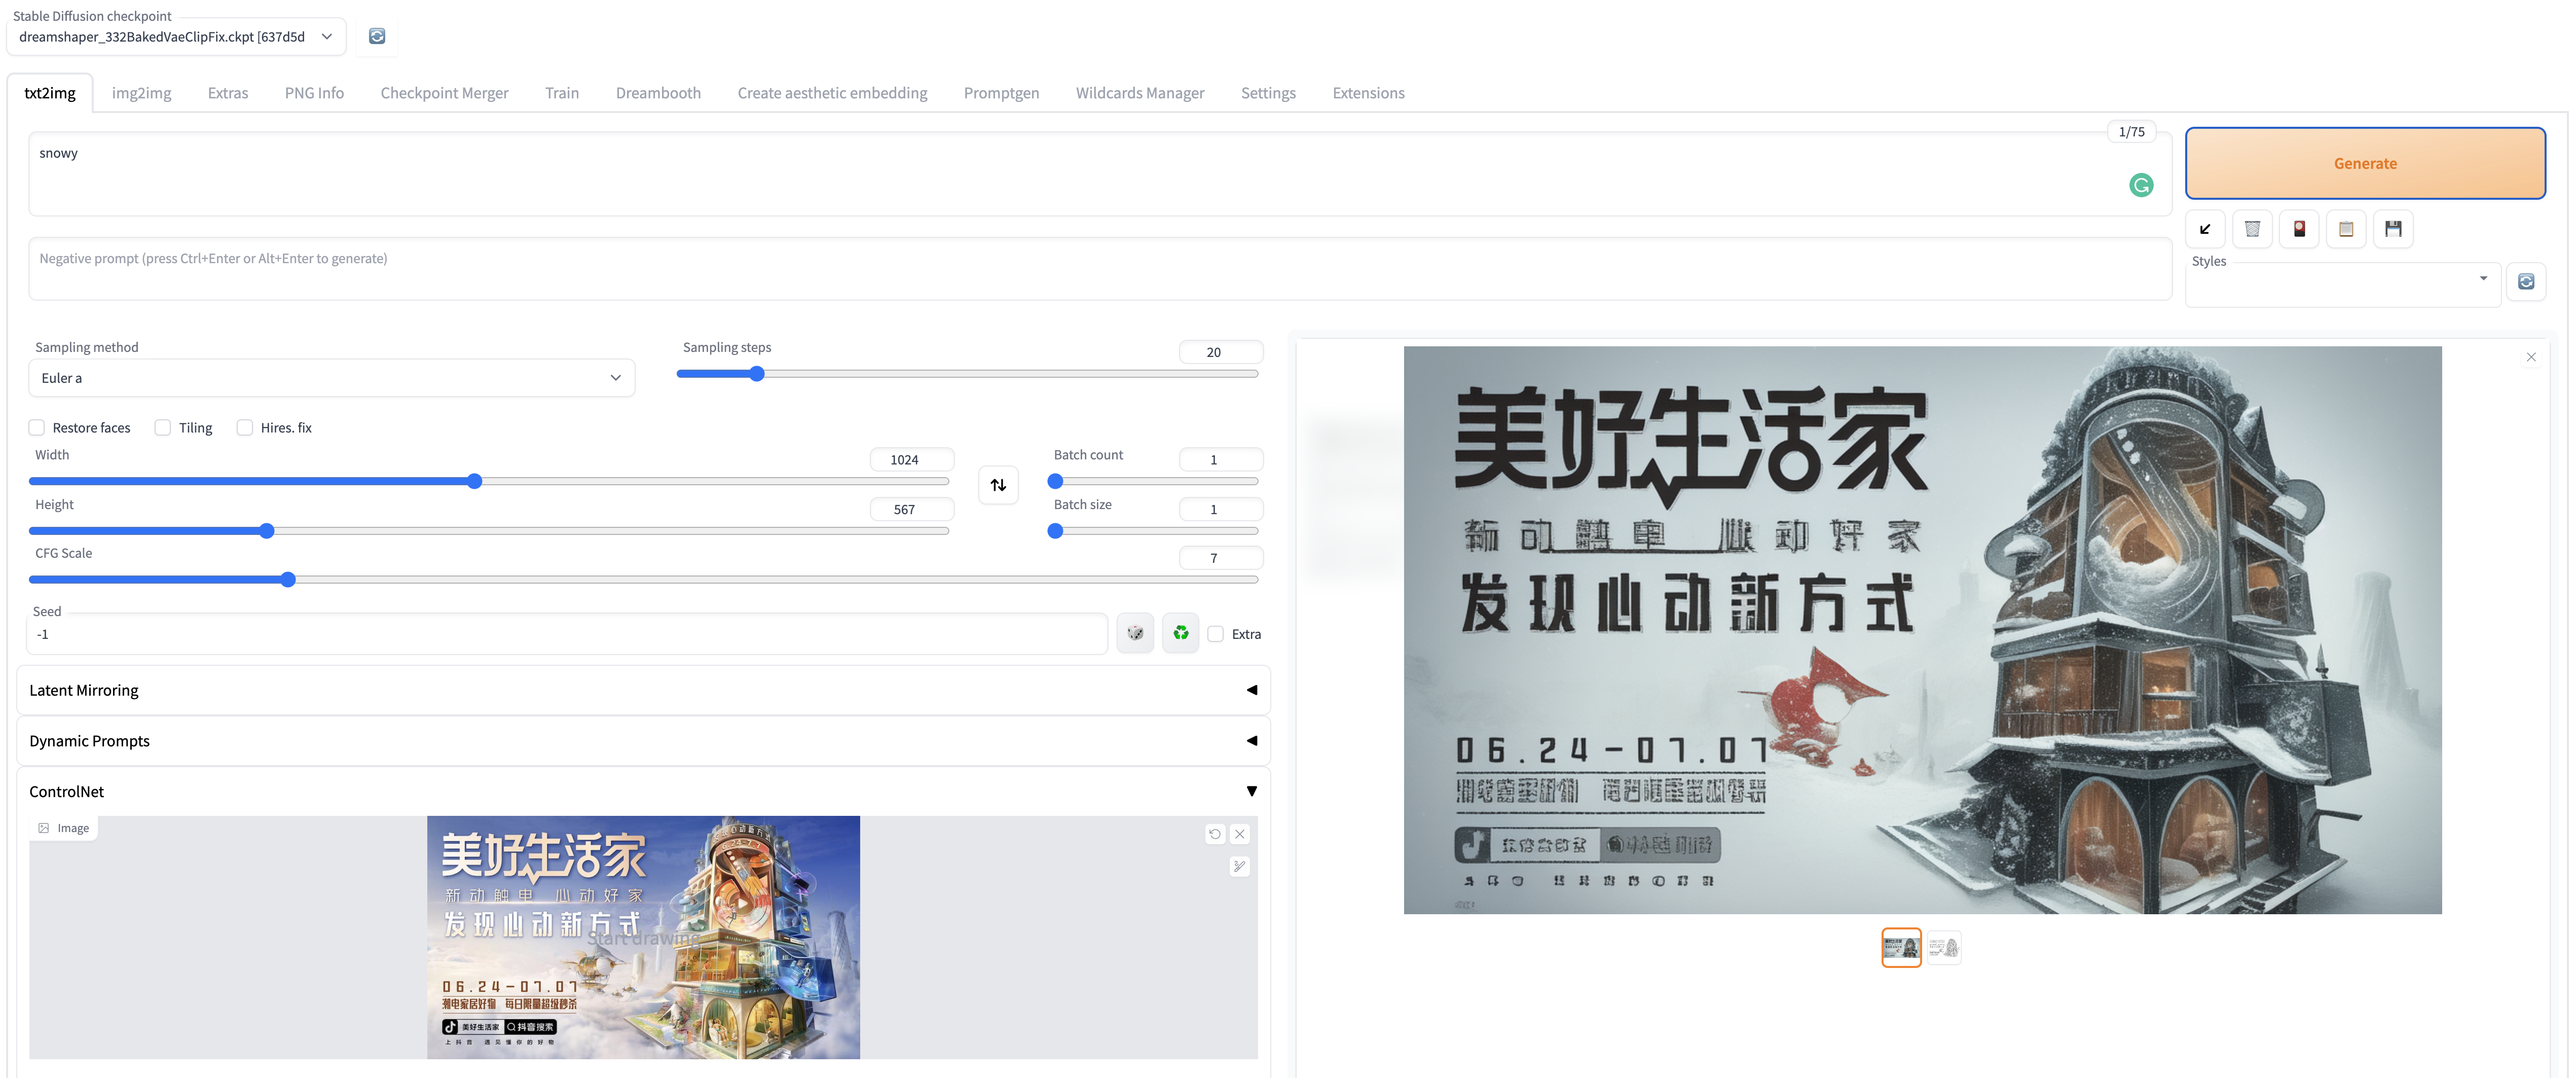Click the pencil icon on the ControlNet image
2576x1078 pixels.
(1240, 866)
